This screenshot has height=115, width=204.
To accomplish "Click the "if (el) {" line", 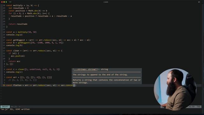I will pyautogui.click(x=14, y=53).
